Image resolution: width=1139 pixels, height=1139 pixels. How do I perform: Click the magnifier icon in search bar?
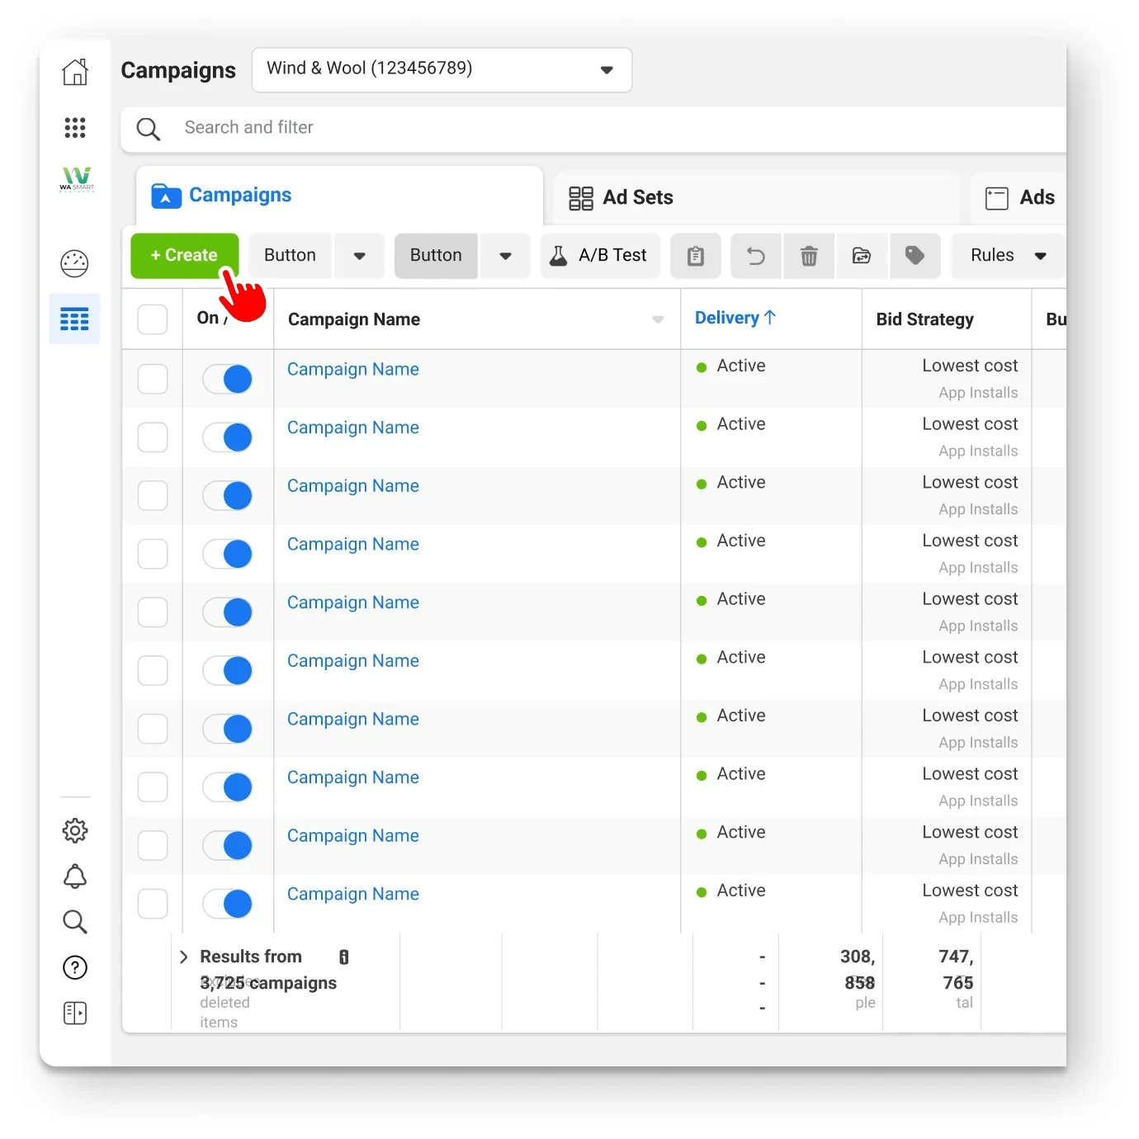point(149,129)
